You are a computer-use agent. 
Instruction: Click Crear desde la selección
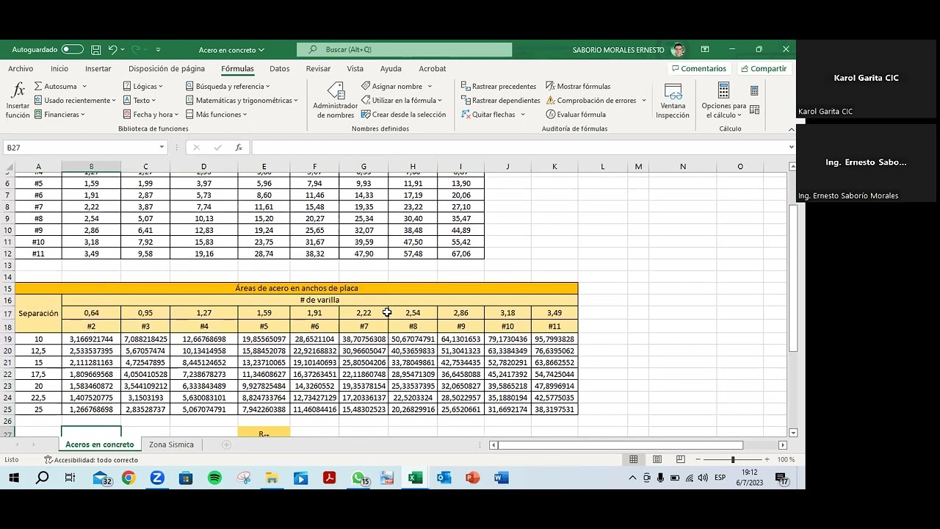click(x=403, y=115)
